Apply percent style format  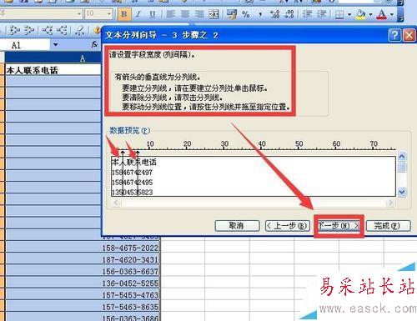(246, 14)
